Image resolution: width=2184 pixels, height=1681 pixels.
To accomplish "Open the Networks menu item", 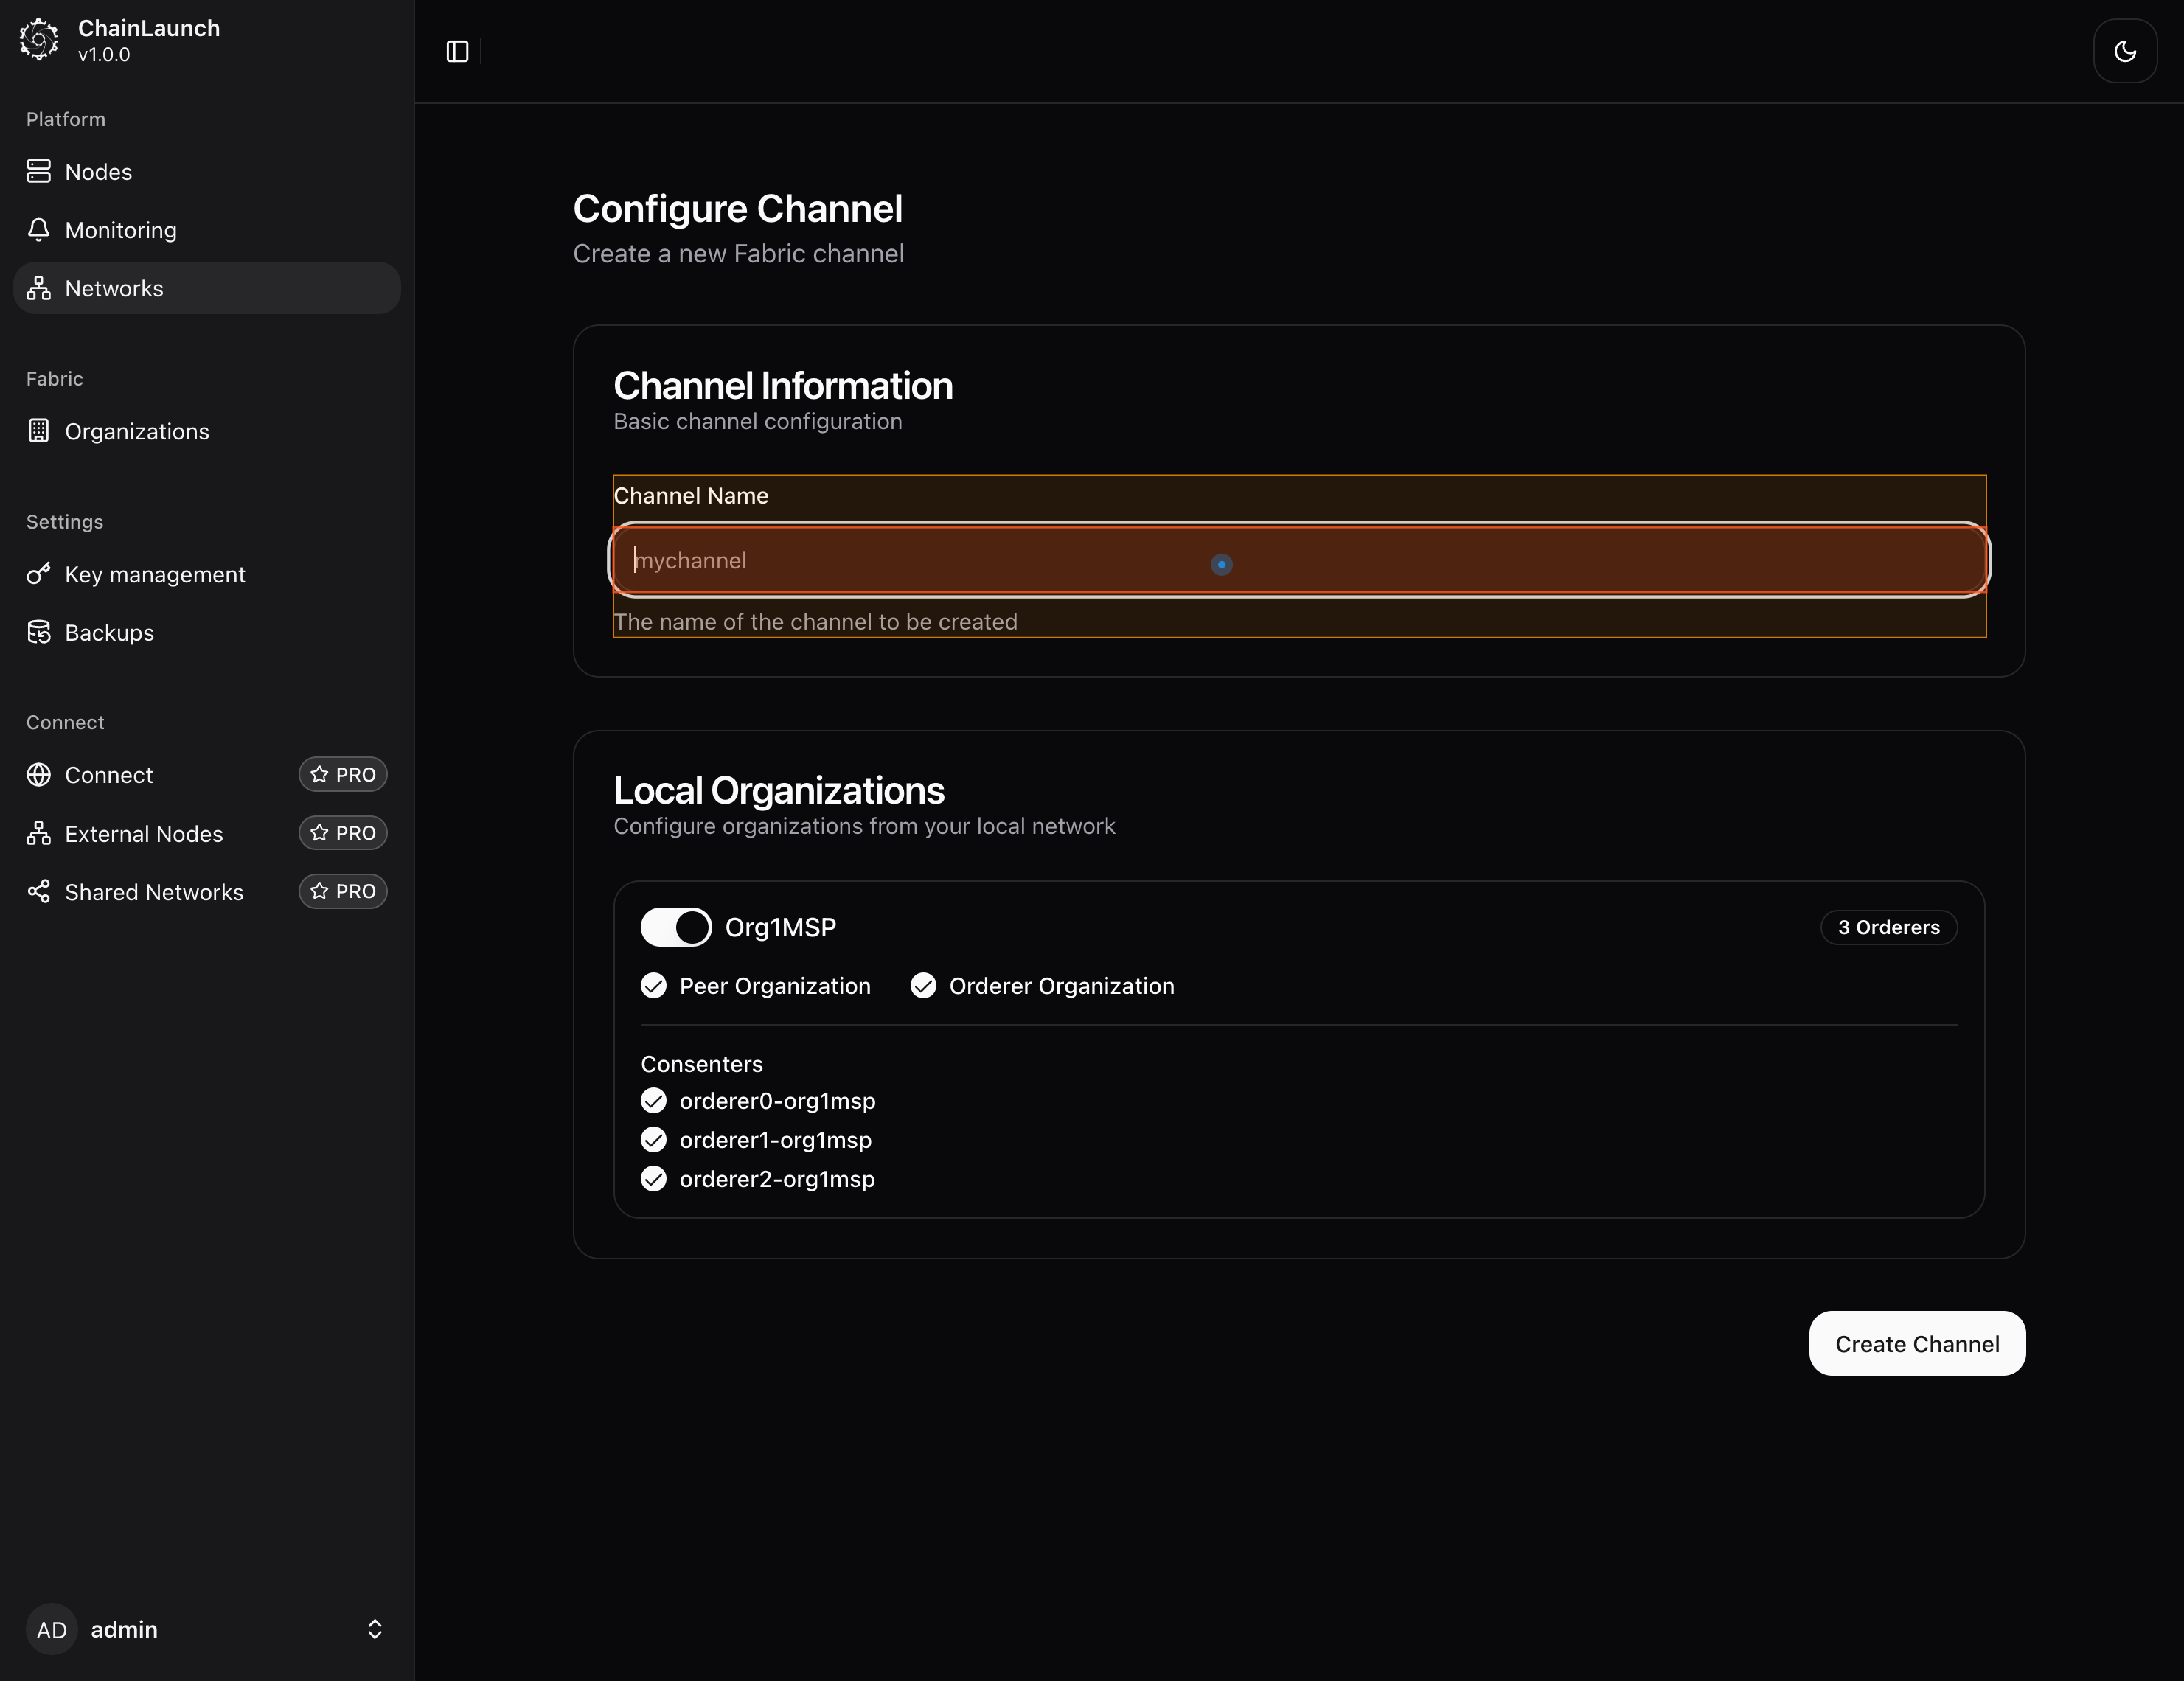I will point(114,288).
